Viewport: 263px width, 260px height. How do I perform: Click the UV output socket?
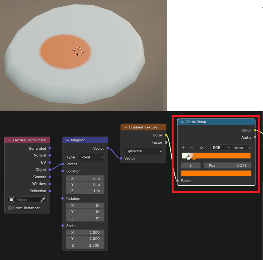click(x=50, y=163)
